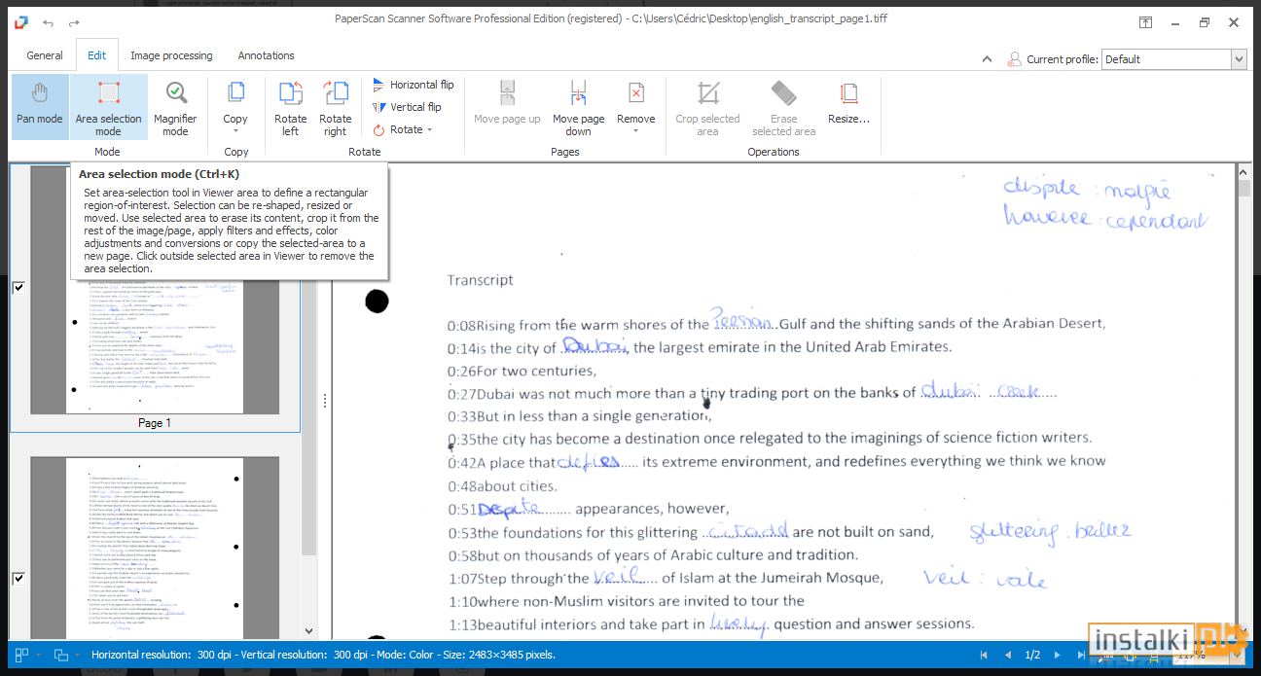The height and width of the screenshot is (676, 1261).
Task: Rotate page left
Action: pos(291,106)
